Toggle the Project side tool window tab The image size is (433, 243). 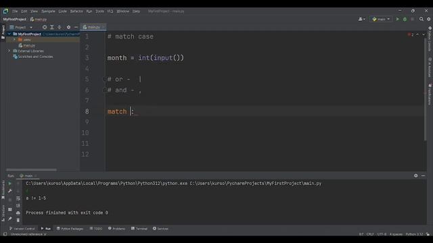tap(3, 32)
